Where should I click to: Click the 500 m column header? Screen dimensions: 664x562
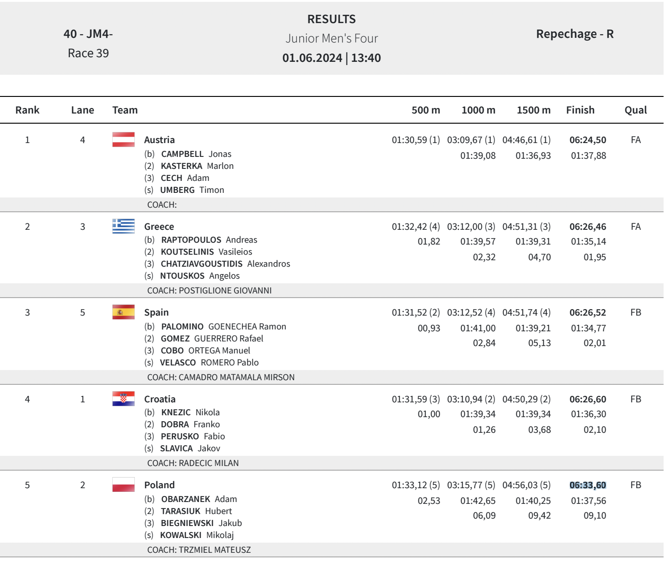point(425,110)
